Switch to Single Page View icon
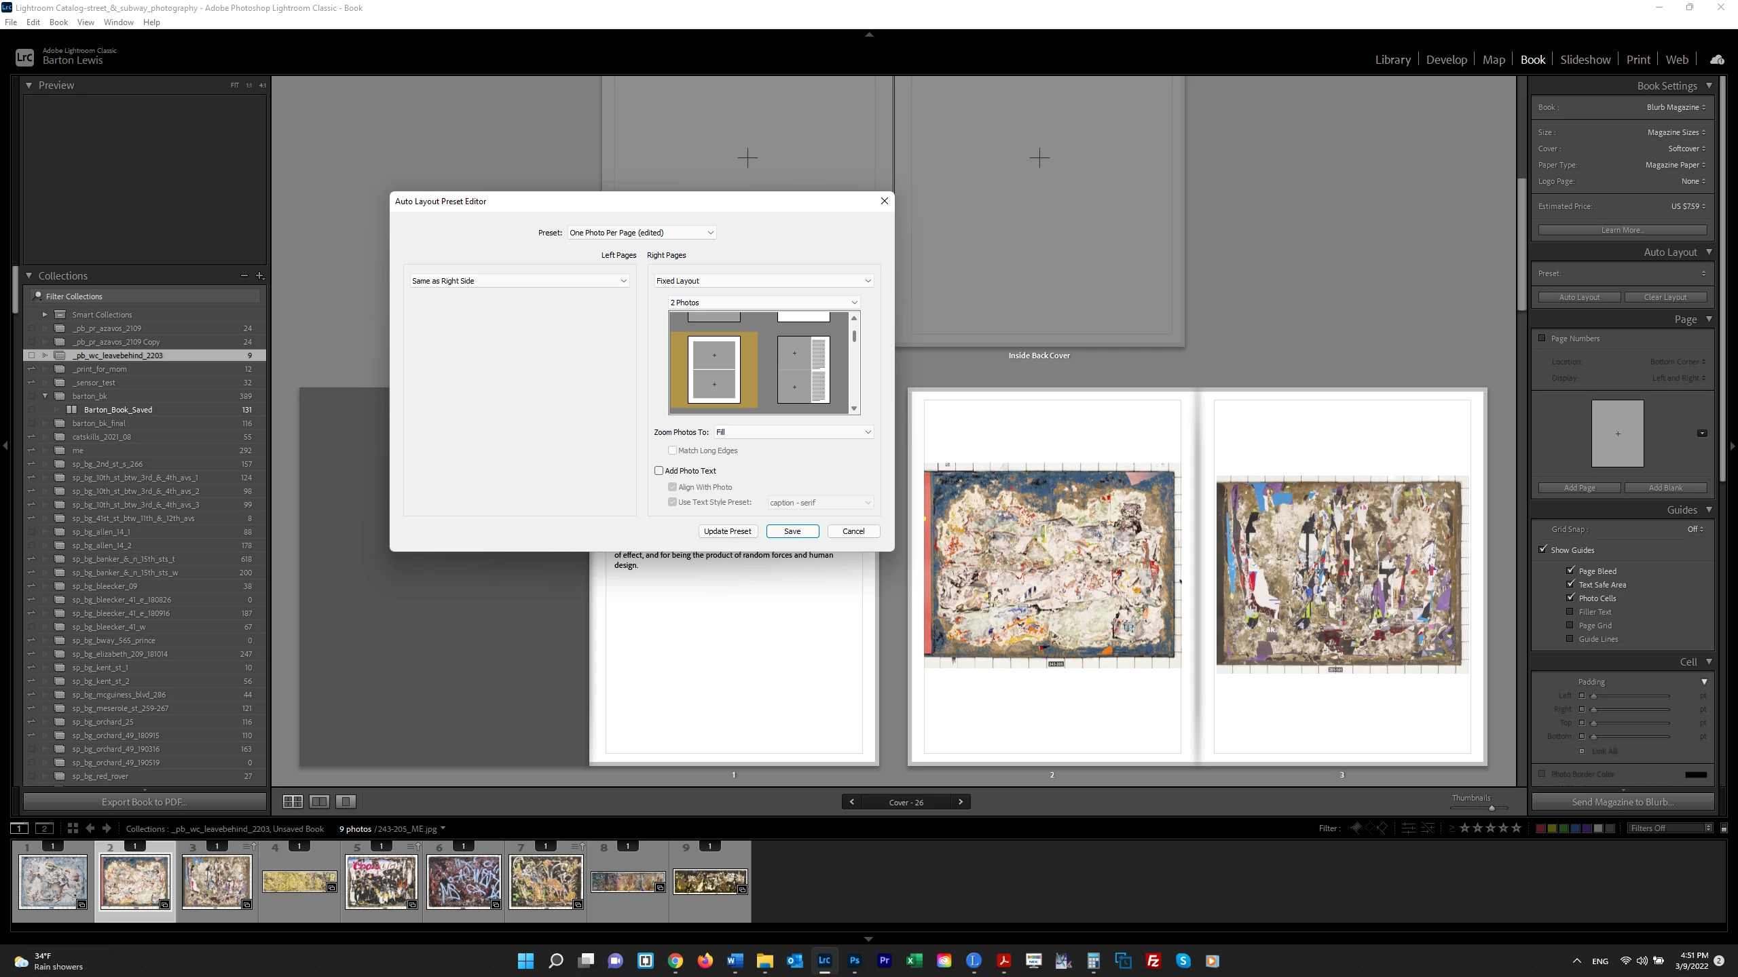This screenshot has height=977, width=1738. pyautogui.click(x=346, y=801)
